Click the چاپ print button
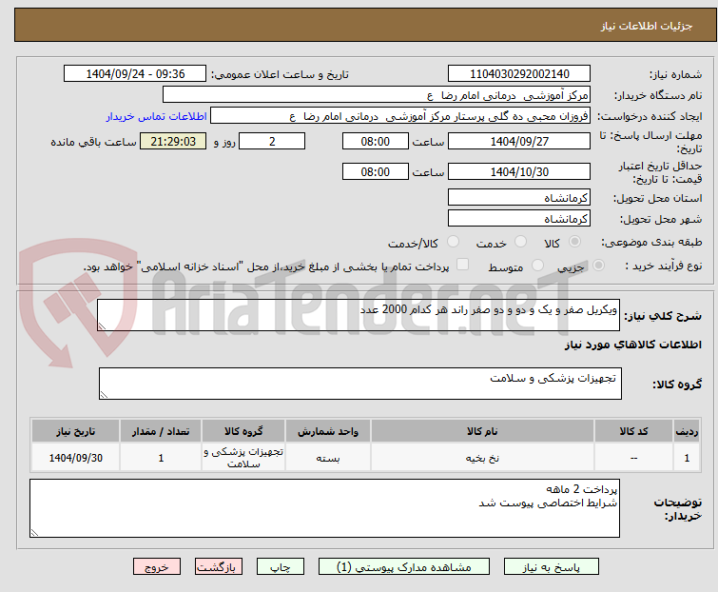The image size is (718, 592). [281, 567]
